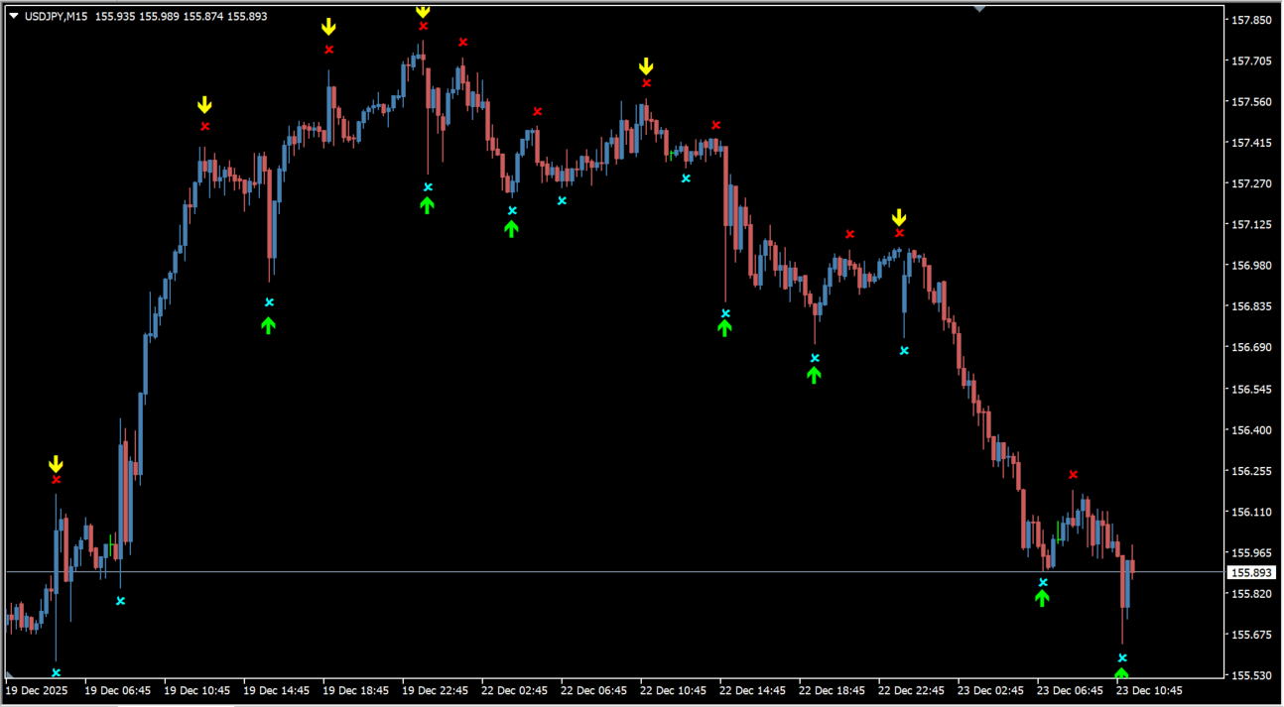The image size is (1284, 707).
Task: Click the USDJPY,M15 chart title label
Action: (55, 16)
